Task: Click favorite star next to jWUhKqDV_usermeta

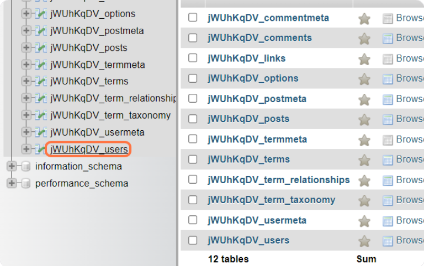Action: tap(364, 221)
